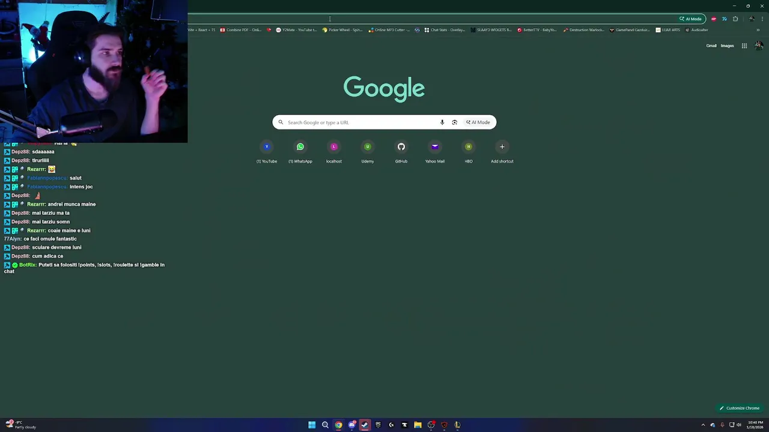Click the magnifier icon in Google search box

click(x=281, y=122)
